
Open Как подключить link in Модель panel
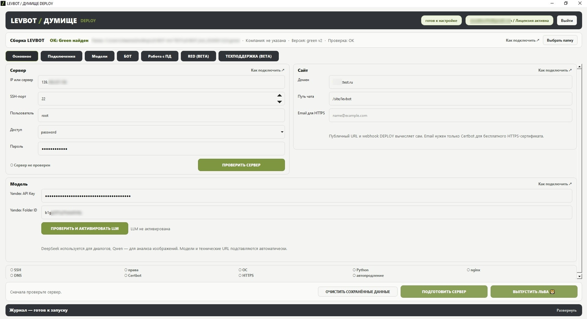(555, 184)
